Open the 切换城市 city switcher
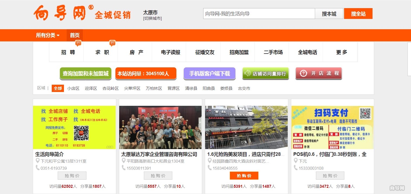This screenshot has width=411, height=194. (x=153, y=18)
